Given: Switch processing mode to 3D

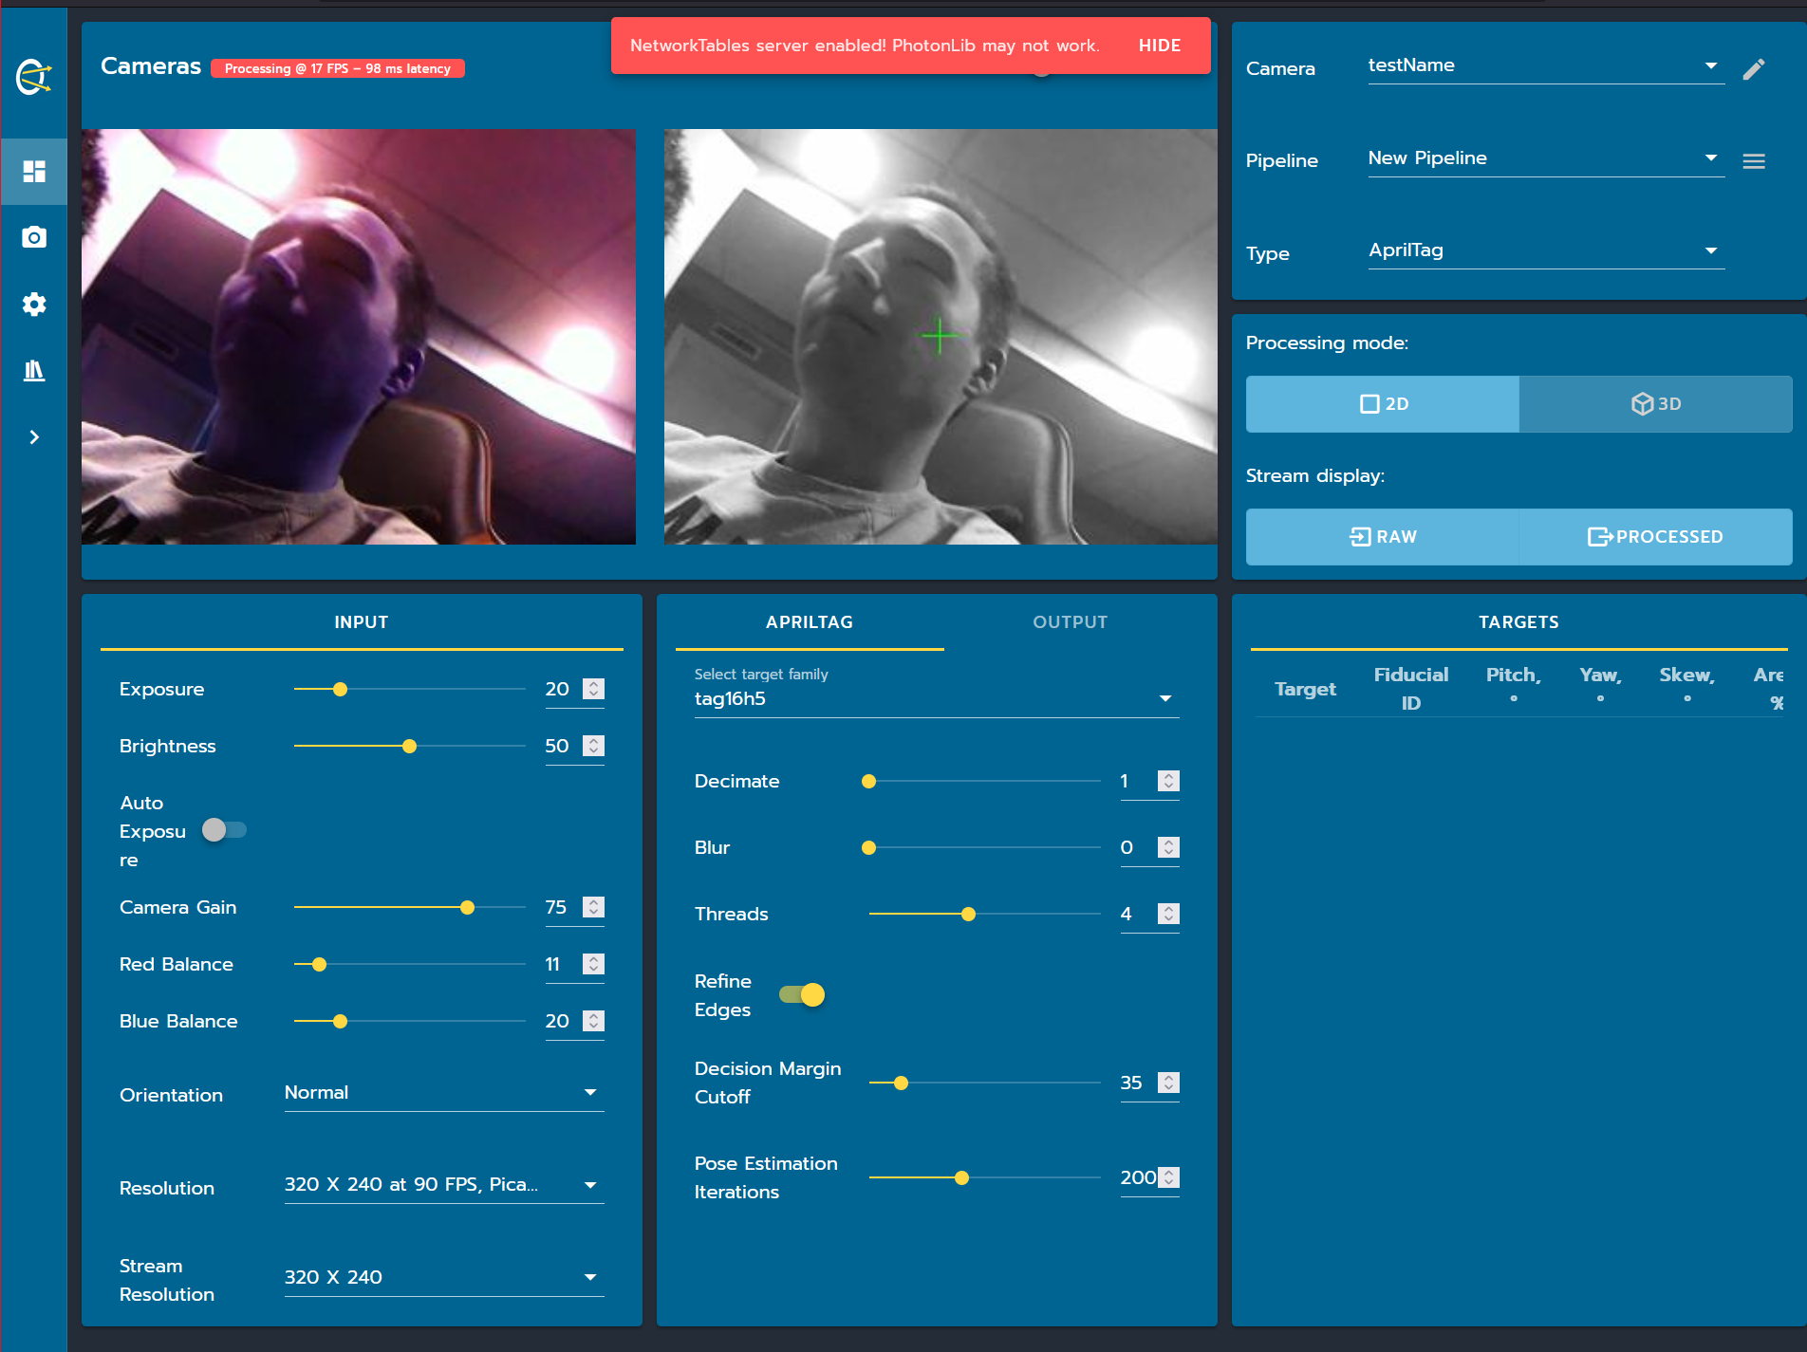Looking at the screenshot, I should (1655, 404).
